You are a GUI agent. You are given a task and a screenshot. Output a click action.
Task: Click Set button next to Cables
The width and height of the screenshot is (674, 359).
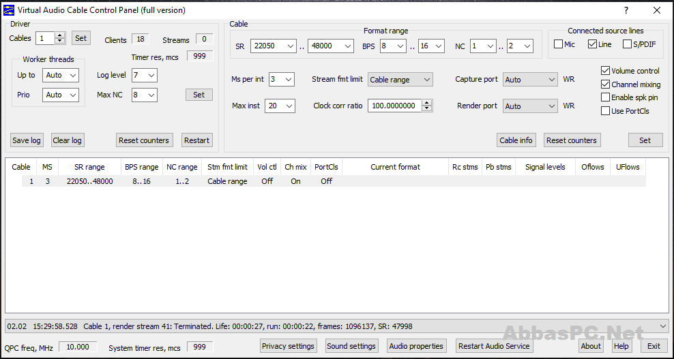click(80, 37)
